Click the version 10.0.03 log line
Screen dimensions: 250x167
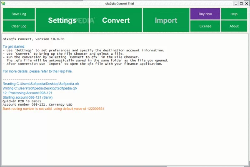33,39
